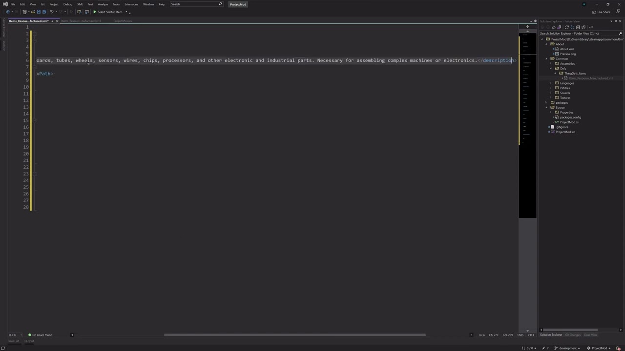Viewport: 625px width, 351px height.
Task: Click the Visual Studio logo icon
Action: [5, 4]
